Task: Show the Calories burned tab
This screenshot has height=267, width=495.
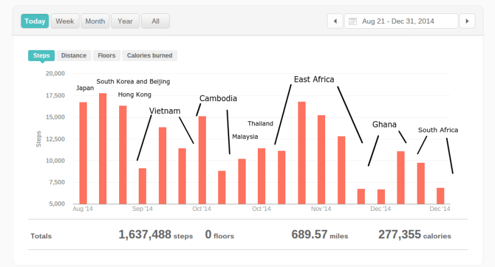Action: point(150,55)
